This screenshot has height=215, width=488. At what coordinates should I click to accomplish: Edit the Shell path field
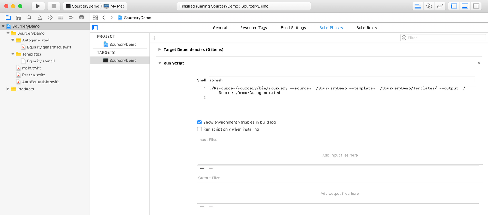click(x=342, y=80)
